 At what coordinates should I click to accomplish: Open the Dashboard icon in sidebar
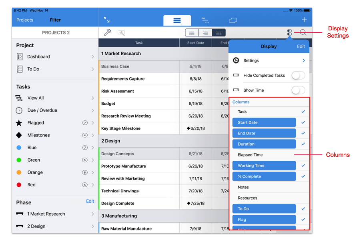19,57
